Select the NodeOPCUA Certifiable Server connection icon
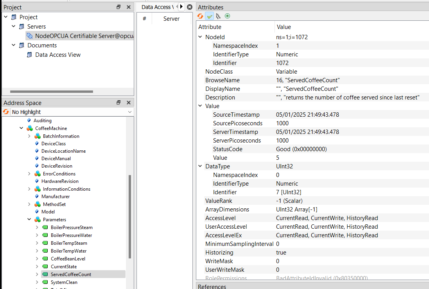The height and width of the screenshot is (289, 429). click(30, 36)
